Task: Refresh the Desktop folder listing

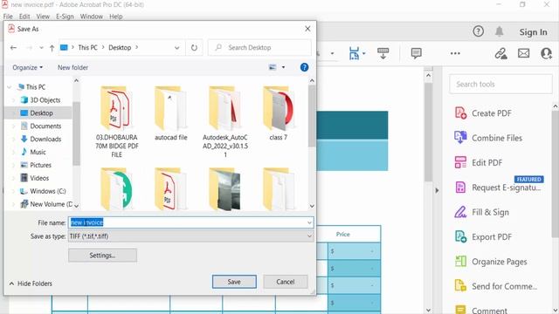Action: point(194,48)
